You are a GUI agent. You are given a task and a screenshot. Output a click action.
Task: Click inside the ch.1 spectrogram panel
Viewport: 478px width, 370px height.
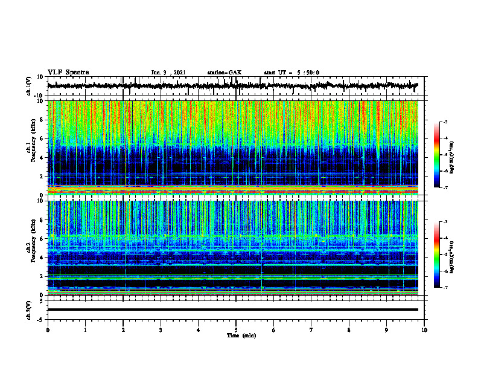point(232,148)
